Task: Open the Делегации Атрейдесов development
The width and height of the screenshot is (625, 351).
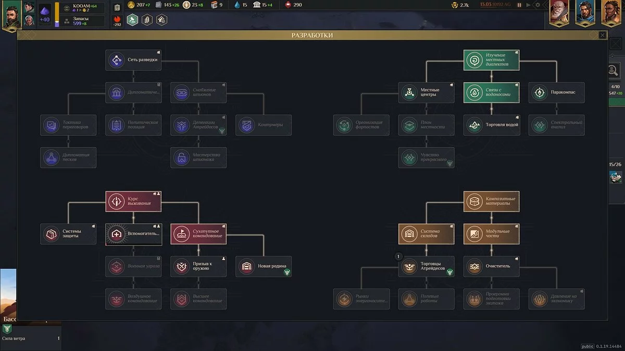Action: (x=198, y=125)
